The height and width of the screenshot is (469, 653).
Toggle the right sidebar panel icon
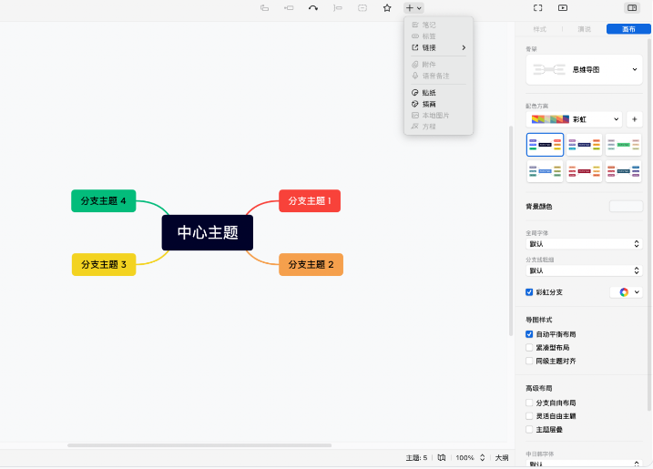point(631,7)
